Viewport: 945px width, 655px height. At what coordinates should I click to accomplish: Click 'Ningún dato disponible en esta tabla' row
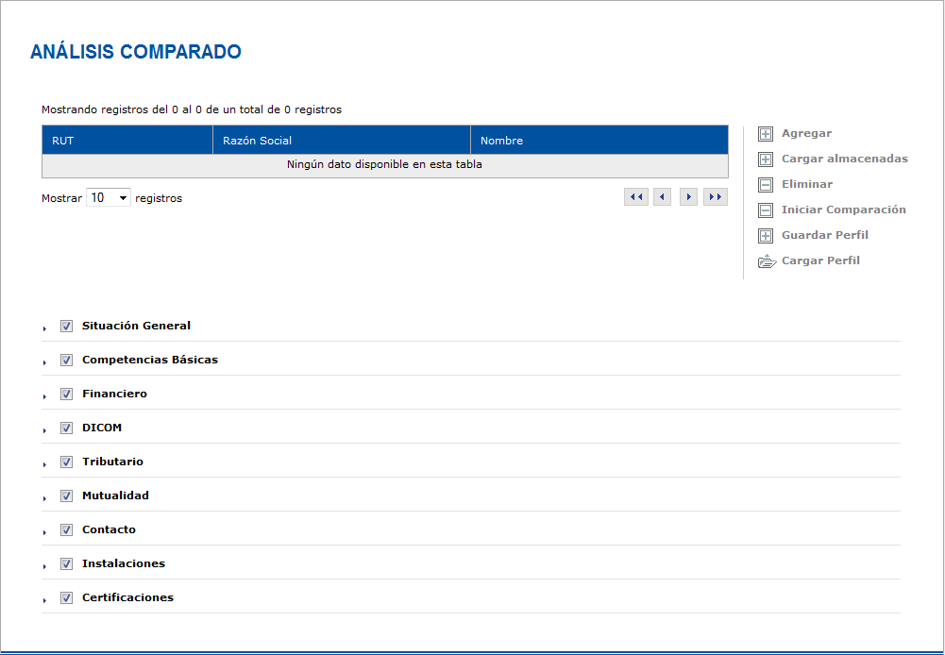point(384,165)
